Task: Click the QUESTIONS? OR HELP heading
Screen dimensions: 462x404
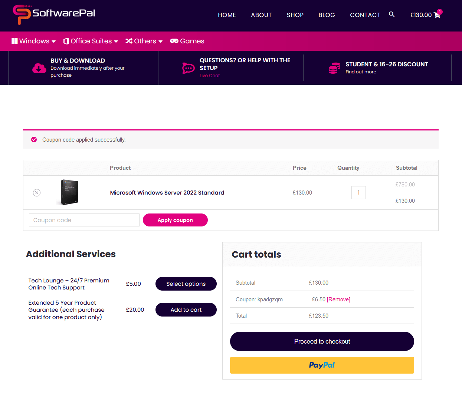Action: click(x=245, y=64)
